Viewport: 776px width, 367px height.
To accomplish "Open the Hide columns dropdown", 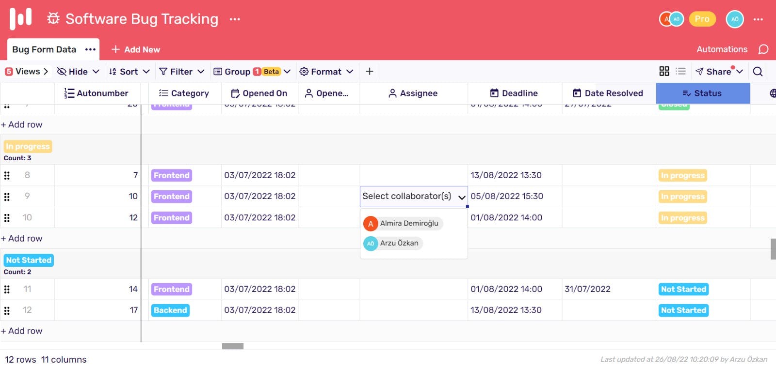I will (x=78, y=72).
